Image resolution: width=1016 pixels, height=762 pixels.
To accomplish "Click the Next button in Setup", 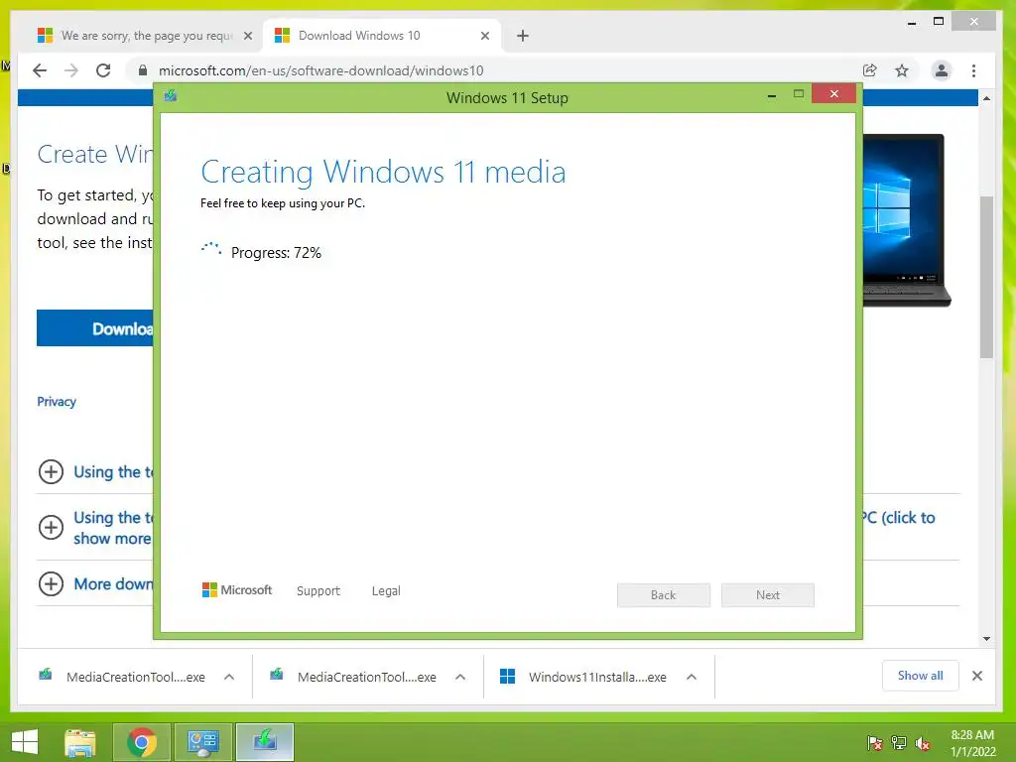I will pyautogui.click(x=768, y=595).
